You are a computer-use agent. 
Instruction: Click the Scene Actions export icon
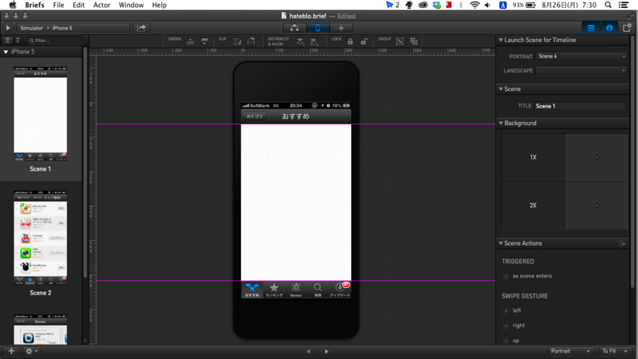pyautogui.click(x=622, y=243)
